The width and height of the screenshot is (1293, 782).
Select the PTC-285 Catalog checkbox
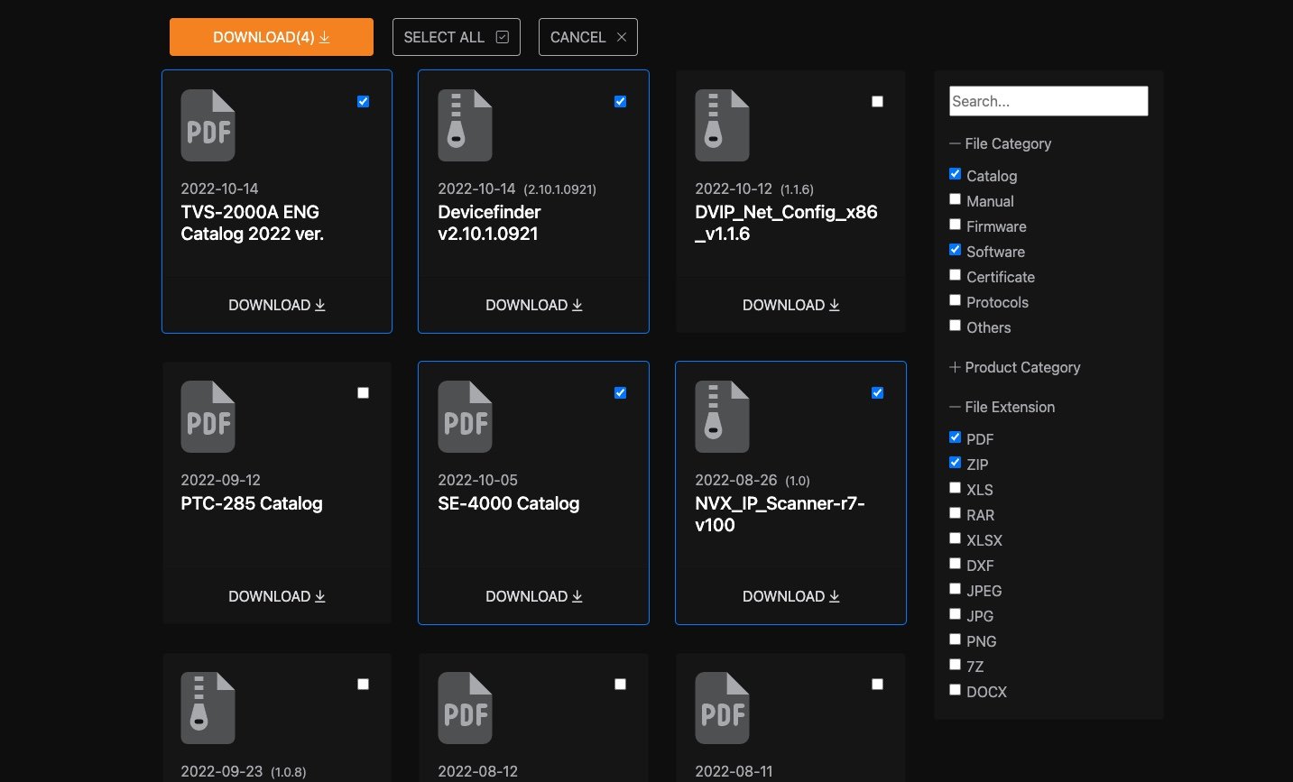(x=363, y=393)
